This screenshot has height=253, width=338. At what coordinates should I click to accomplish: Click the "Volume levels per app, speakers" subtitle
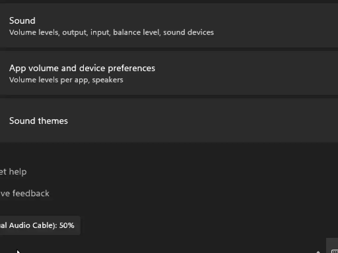66,80
